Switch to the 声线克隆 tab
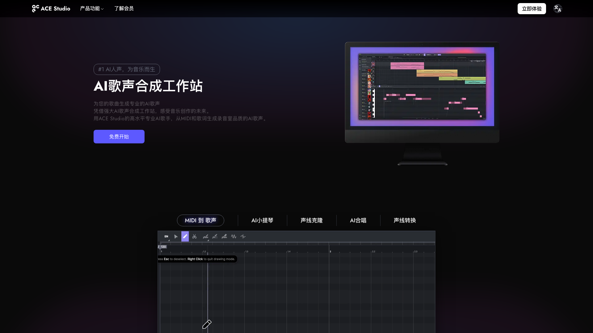The width and height of the screenshot is (593, 333). point(311,220)
